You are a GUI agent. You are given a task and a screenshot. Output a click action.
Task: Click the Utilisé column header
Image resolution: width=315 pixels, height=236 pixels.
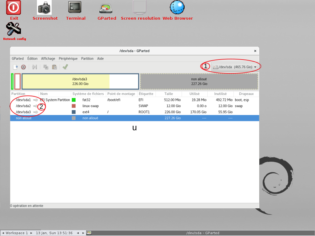click(x=194, y=94)
